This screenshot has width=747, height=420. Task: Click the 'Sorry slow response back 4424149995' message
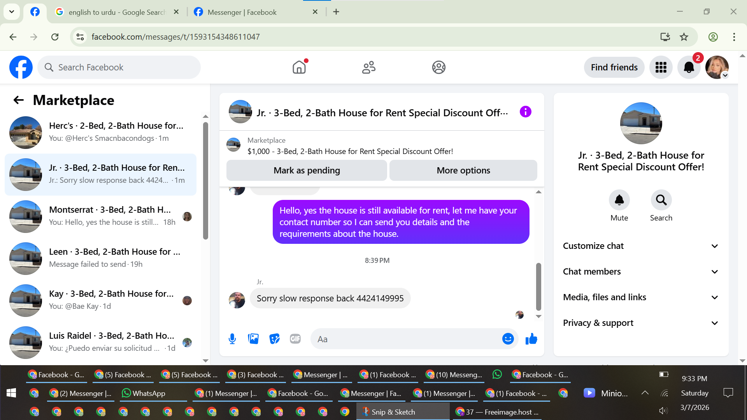[x=330, y=298]
